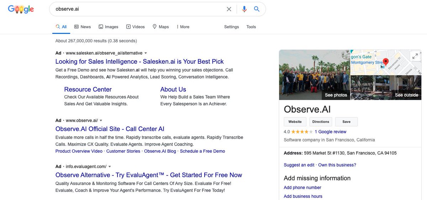Open Observe.AI Official Site ad headline
The image size is (427, 200).
tap(110, 129)
